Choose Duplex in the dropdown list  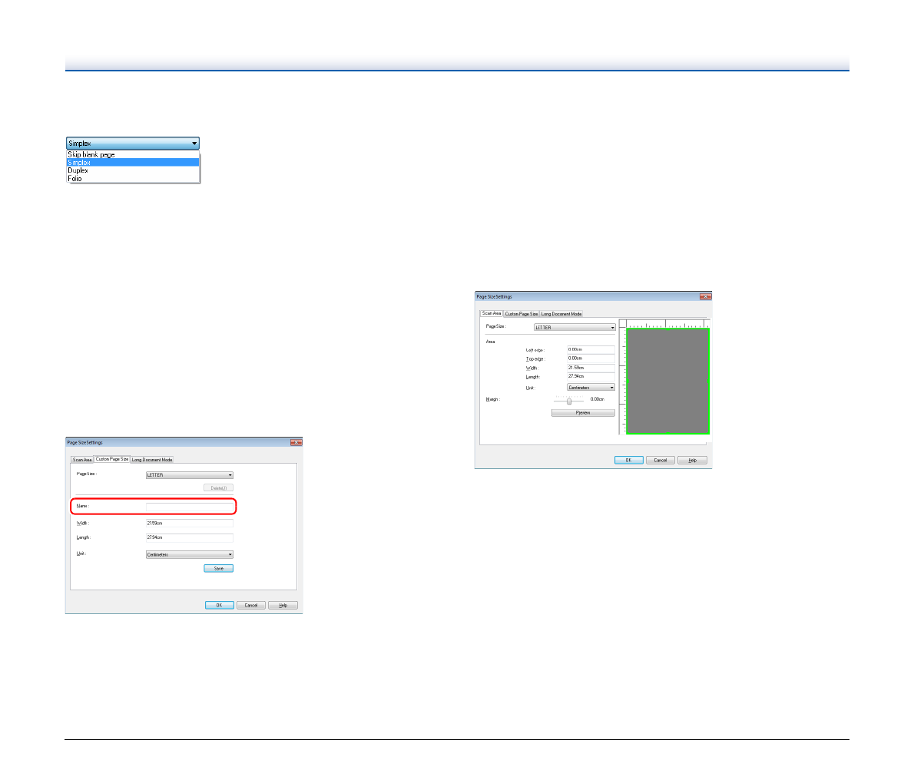pos(78,170)
